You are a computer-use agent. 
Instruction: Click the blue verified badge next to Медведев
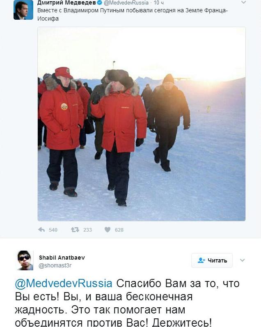100,3
